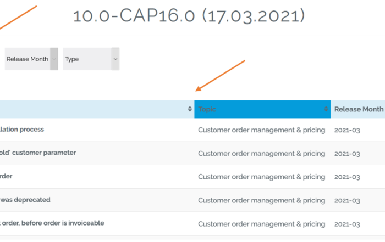Open the Release Month filter dropdown
Viewport: 385px width, 242px height.
pos(31,59)
